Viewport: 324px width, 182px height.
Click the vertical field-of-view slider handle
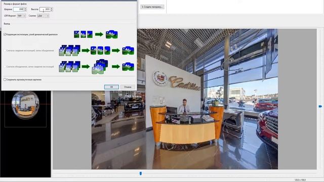click(x=320, y=106)
